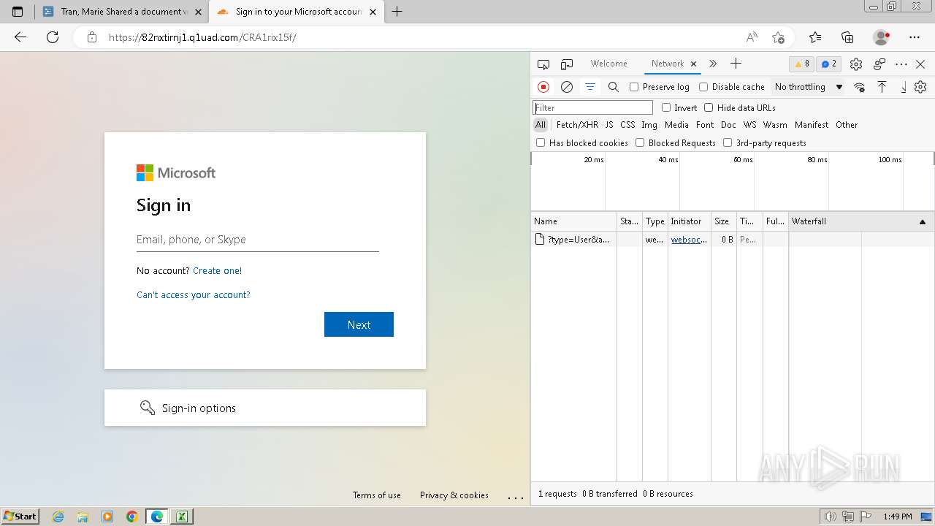Filter requests by JS
935x526 pixels.
pyautogui.click(x=609, y=125)
